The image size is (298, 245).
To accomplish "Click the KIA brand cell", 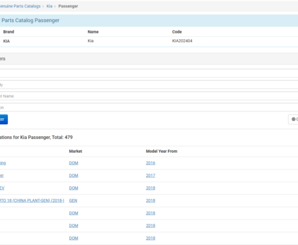I will point(7,41).
